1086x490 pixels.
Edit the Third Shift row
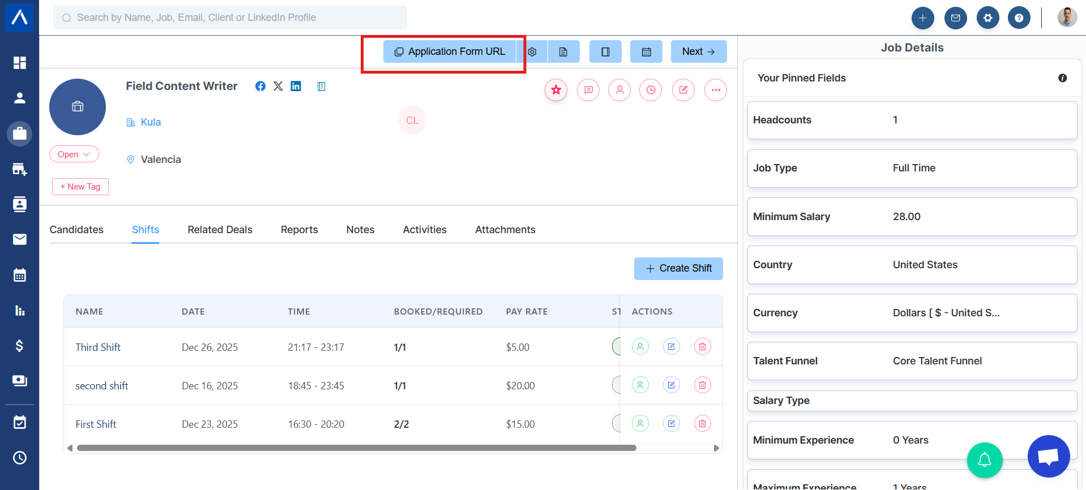(672, 346)
